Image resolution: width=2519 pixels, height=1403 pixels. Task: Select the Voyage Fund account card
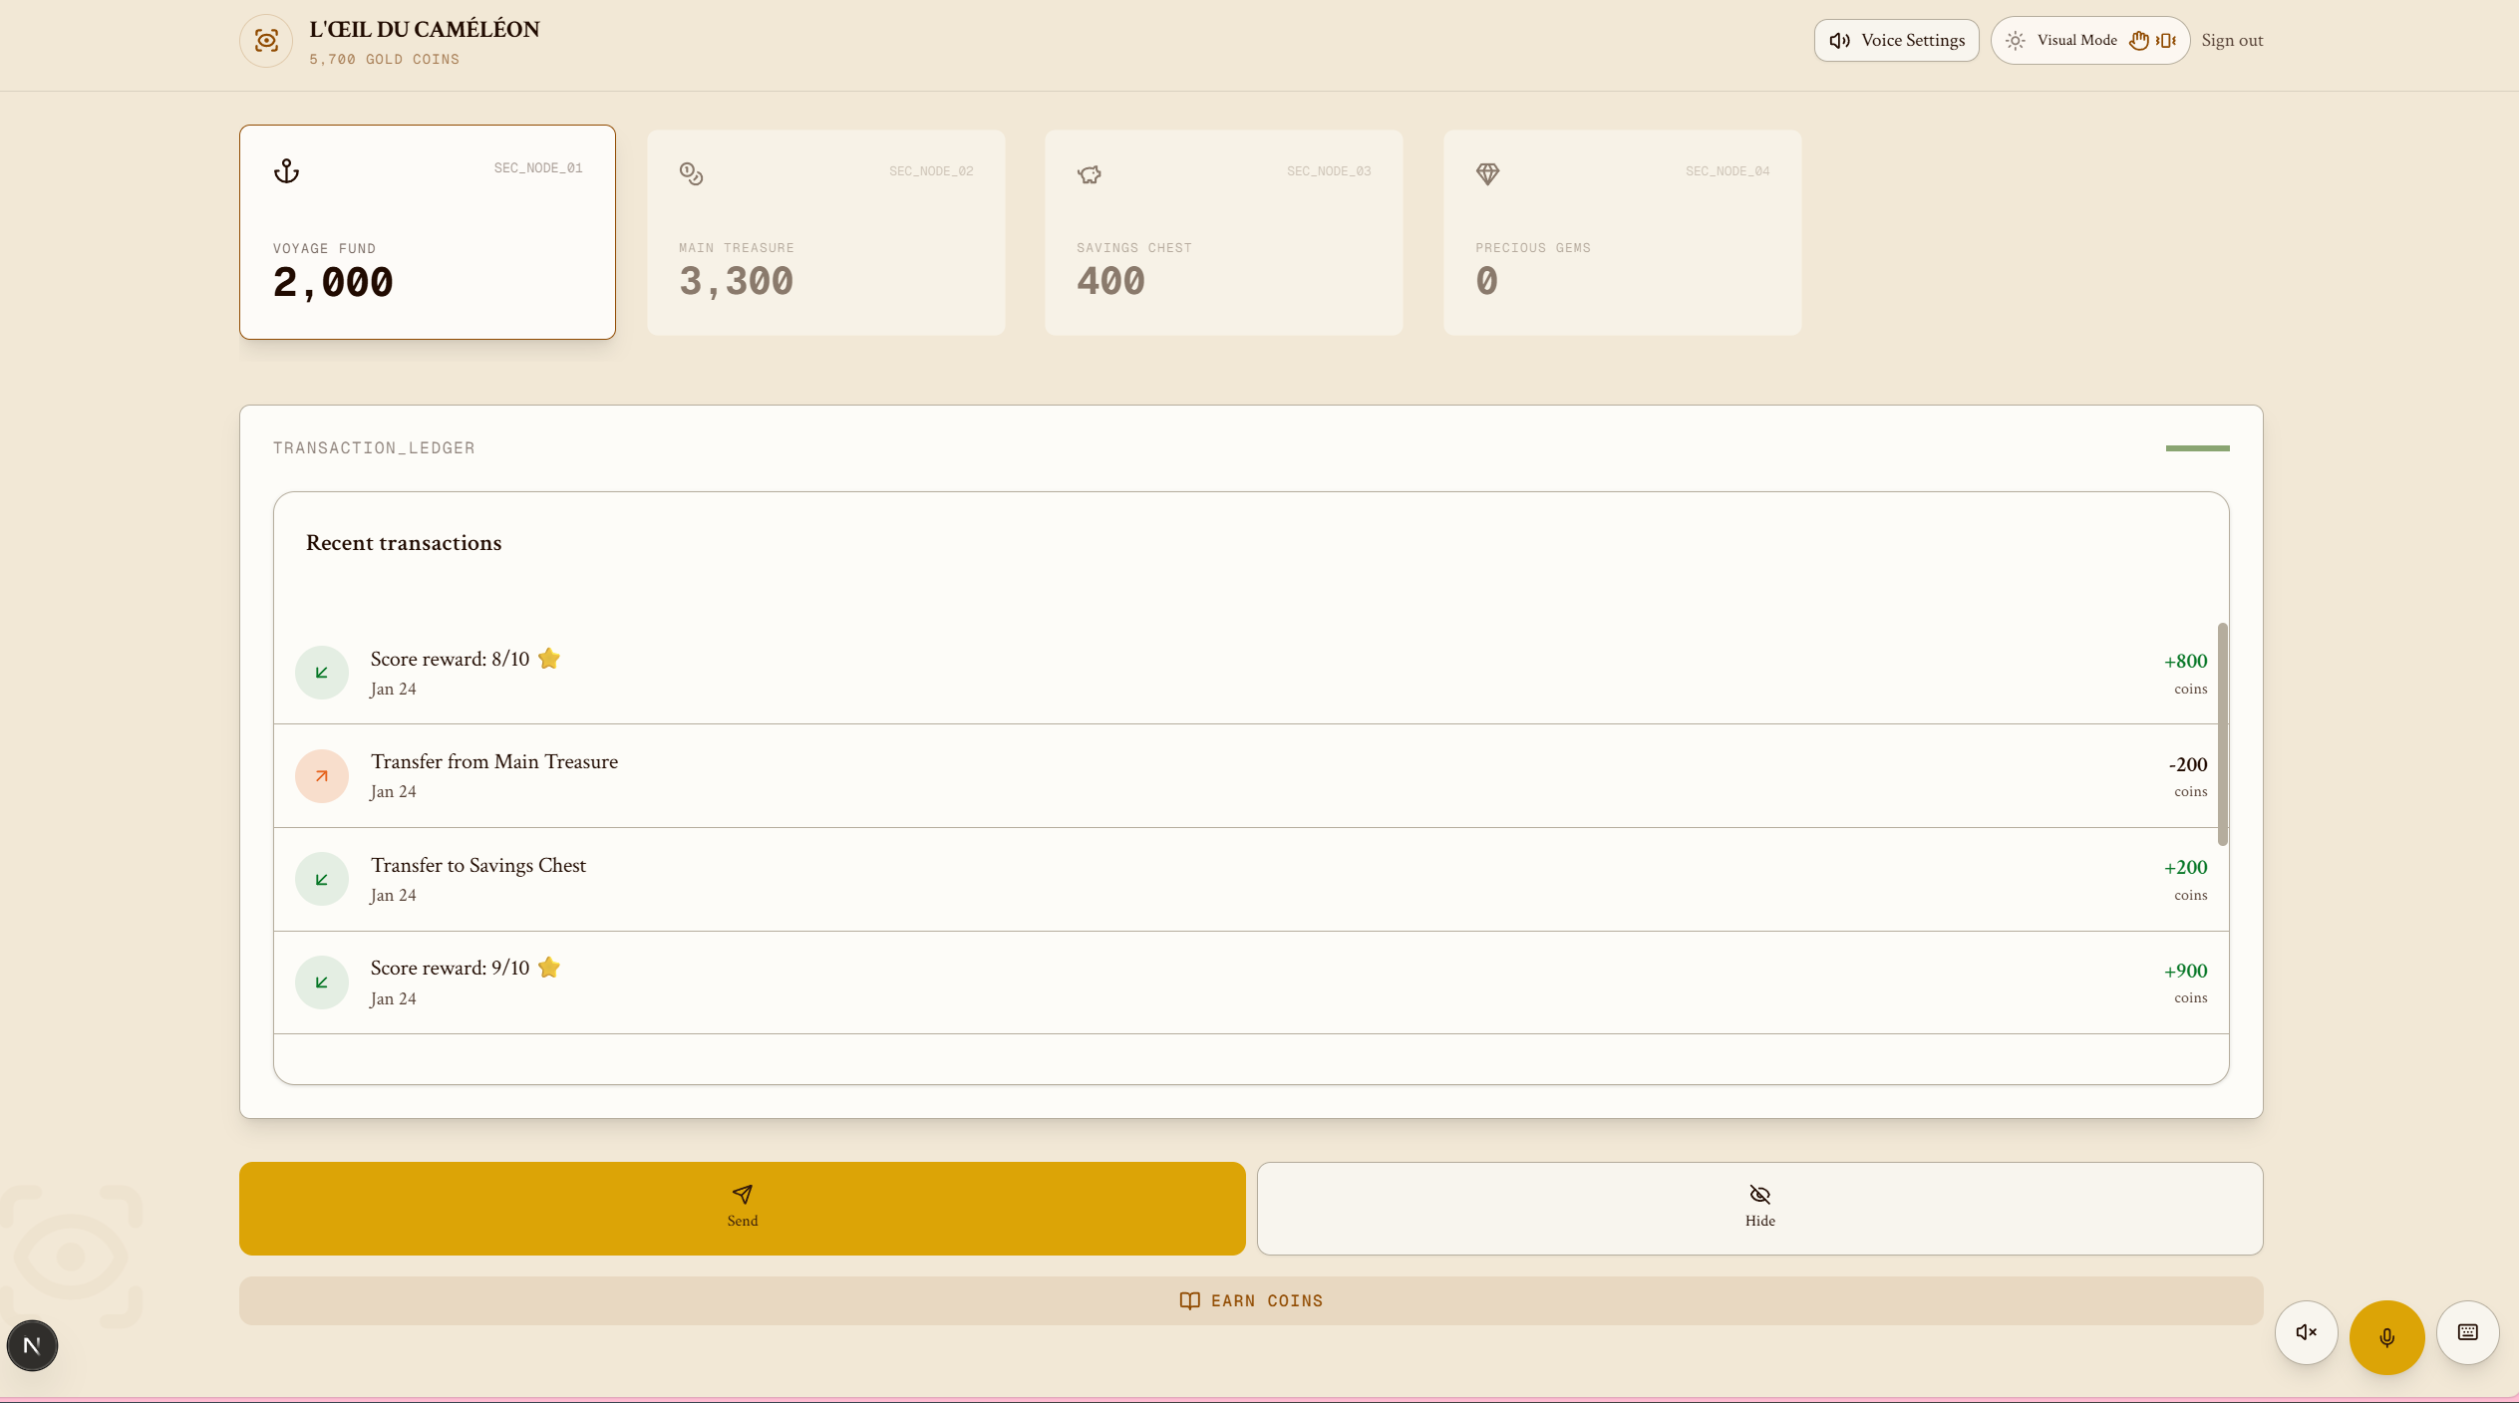coord(428,232)
